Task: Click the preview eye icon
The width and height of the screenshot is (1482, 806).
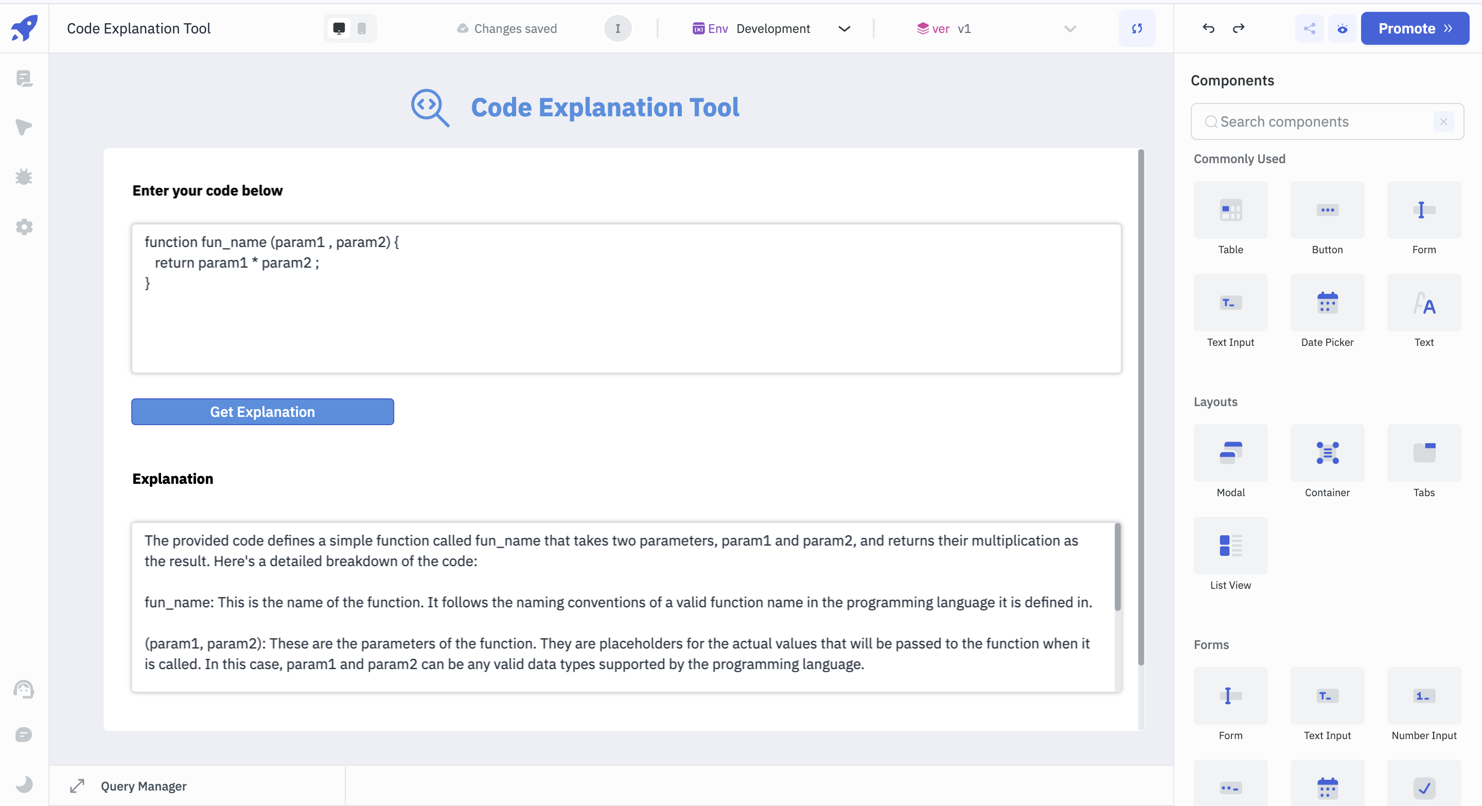Action: (x=1342, y=28)
